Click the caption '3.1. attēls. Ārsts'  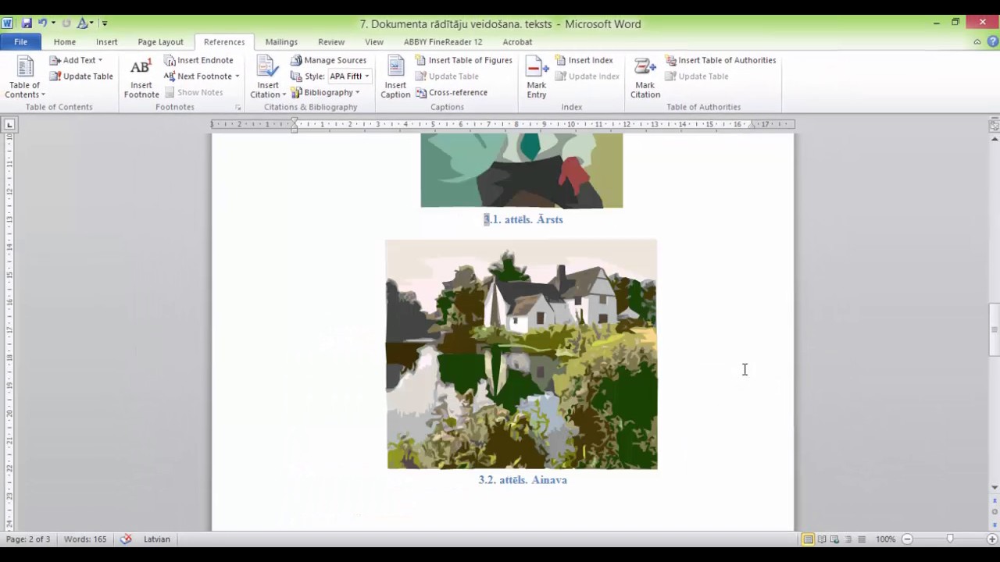(523, 219)
